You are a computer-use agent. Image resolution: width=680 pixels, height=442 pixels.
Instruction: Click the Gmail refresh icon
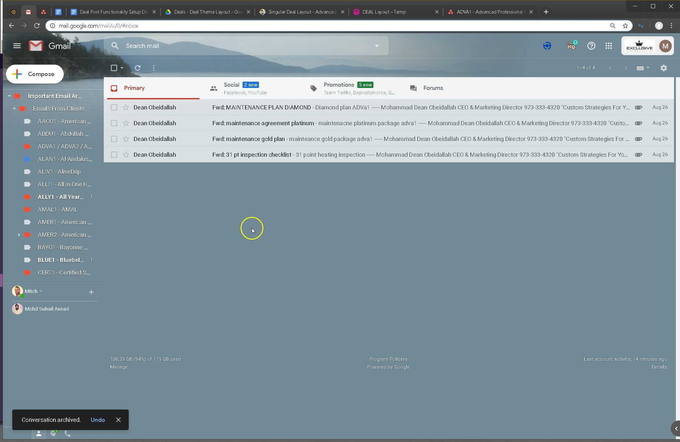[x=138, y=68]
